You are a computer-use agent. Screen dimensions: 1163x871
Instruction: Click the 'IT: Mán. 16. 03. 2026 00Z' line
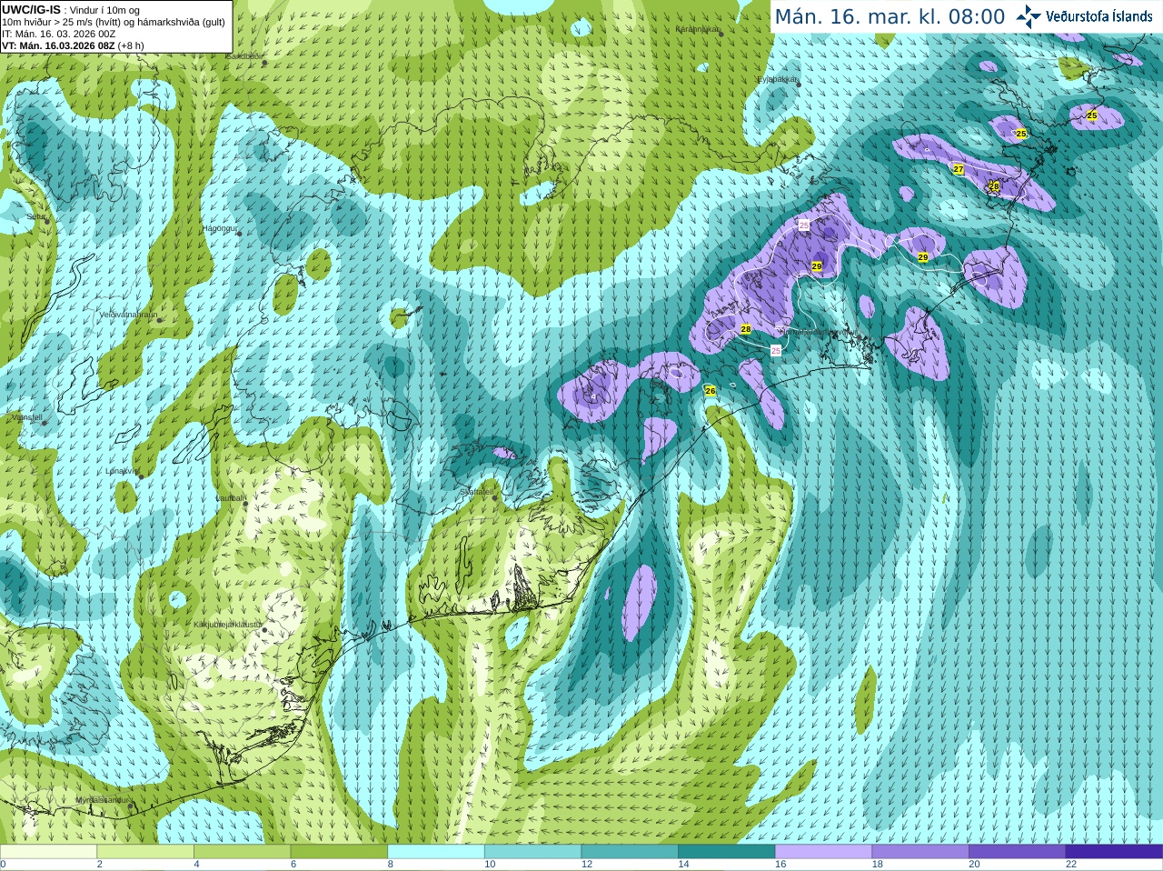click(x=58, y=34)
